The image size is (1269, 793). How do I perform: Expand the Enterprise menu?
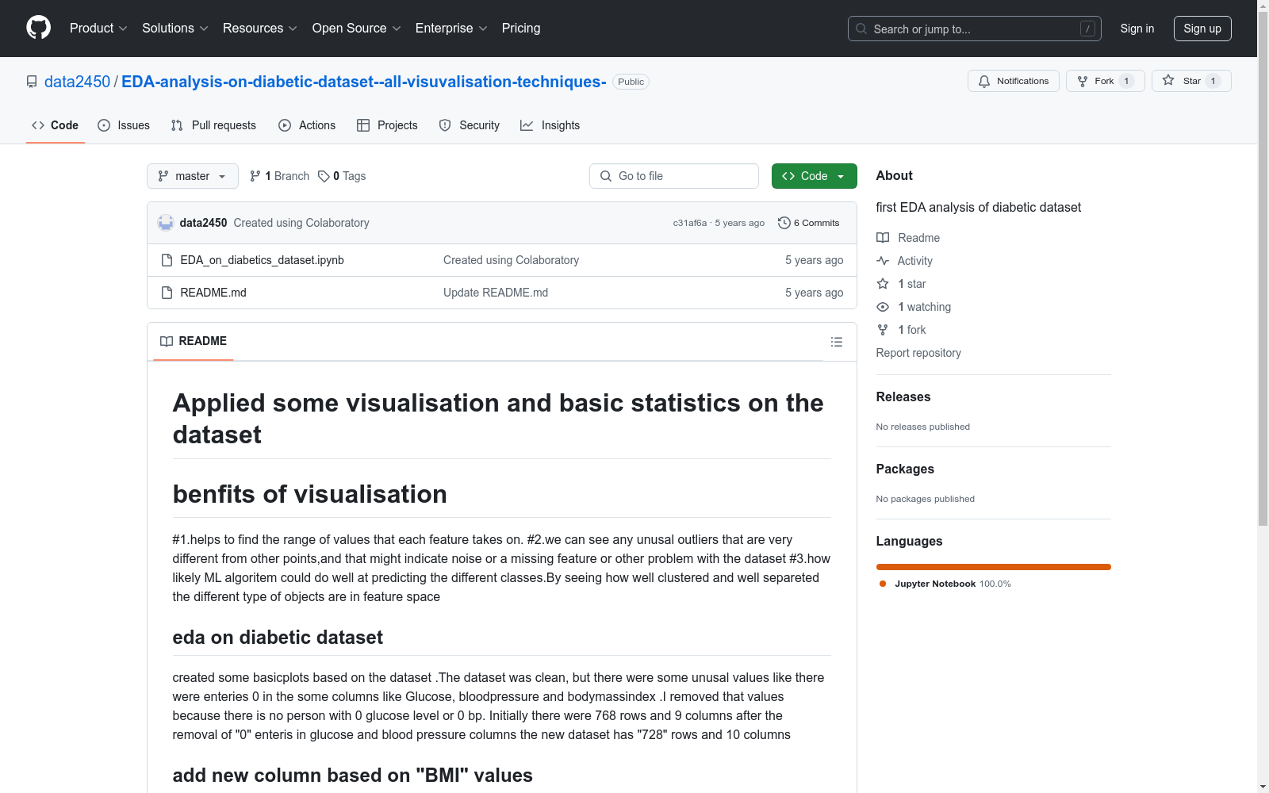coord(451,29)
